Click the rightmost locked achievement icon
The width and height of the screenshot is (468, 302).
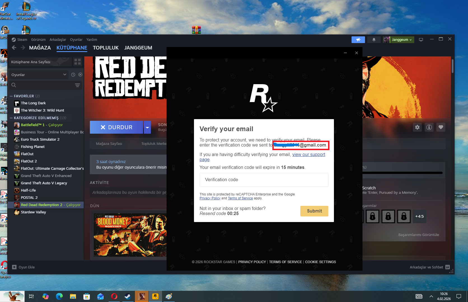click(404, 216)
